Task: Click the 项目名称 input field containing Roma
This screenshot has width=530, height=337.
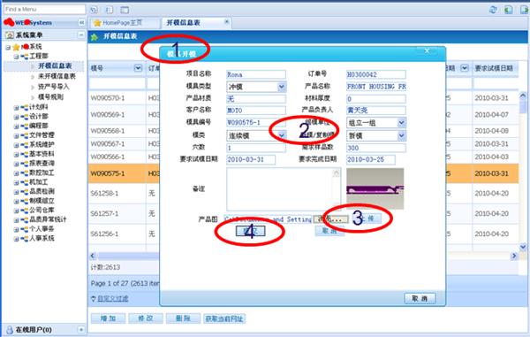Action: pyautogui.click(x=256, y=74)
